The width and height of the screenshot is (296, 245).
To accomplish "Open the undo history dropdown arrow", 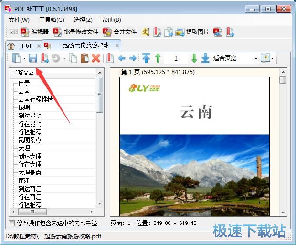I will click(65, 58).
